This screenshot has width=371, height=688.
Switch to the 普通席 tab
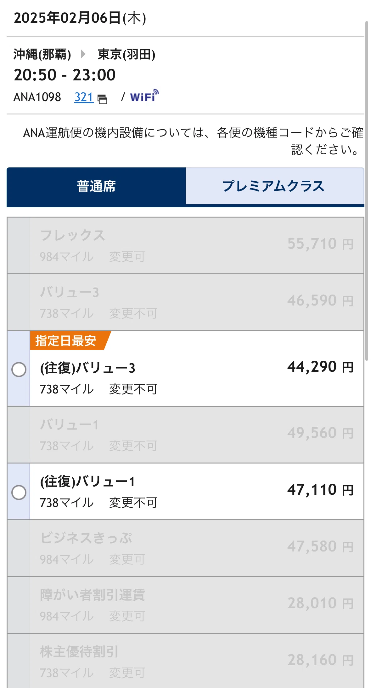click(96, 186)
